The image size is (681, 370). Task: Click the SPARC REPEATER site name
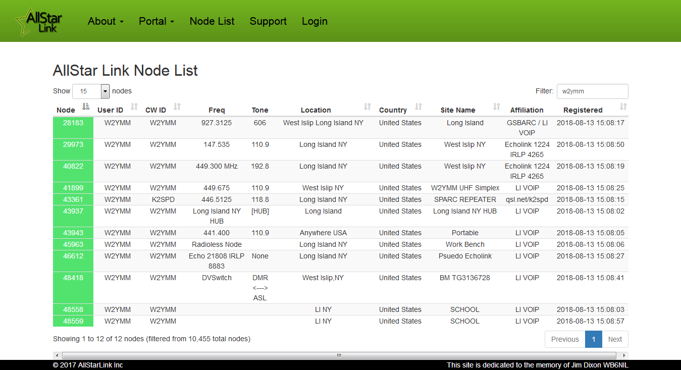tap(465, 199)
